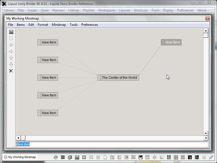This screenshot has width=217, height=163.
Task: Open the Workspaces menu in the main menu bar
Action: (x=107, y=10)
